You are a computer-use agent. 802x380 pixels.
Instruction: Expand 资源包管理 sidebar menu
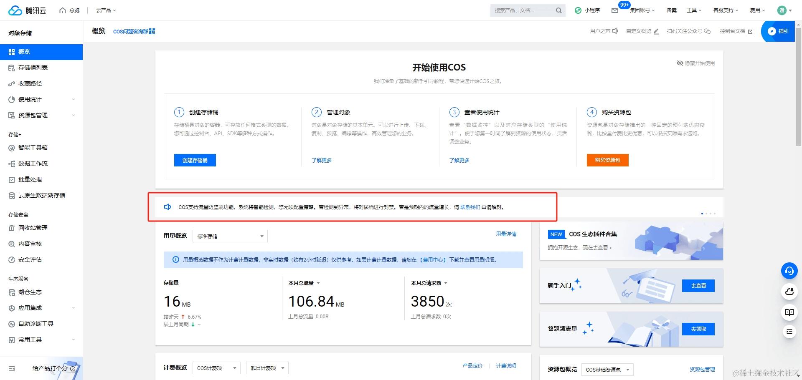coord(41,115)
